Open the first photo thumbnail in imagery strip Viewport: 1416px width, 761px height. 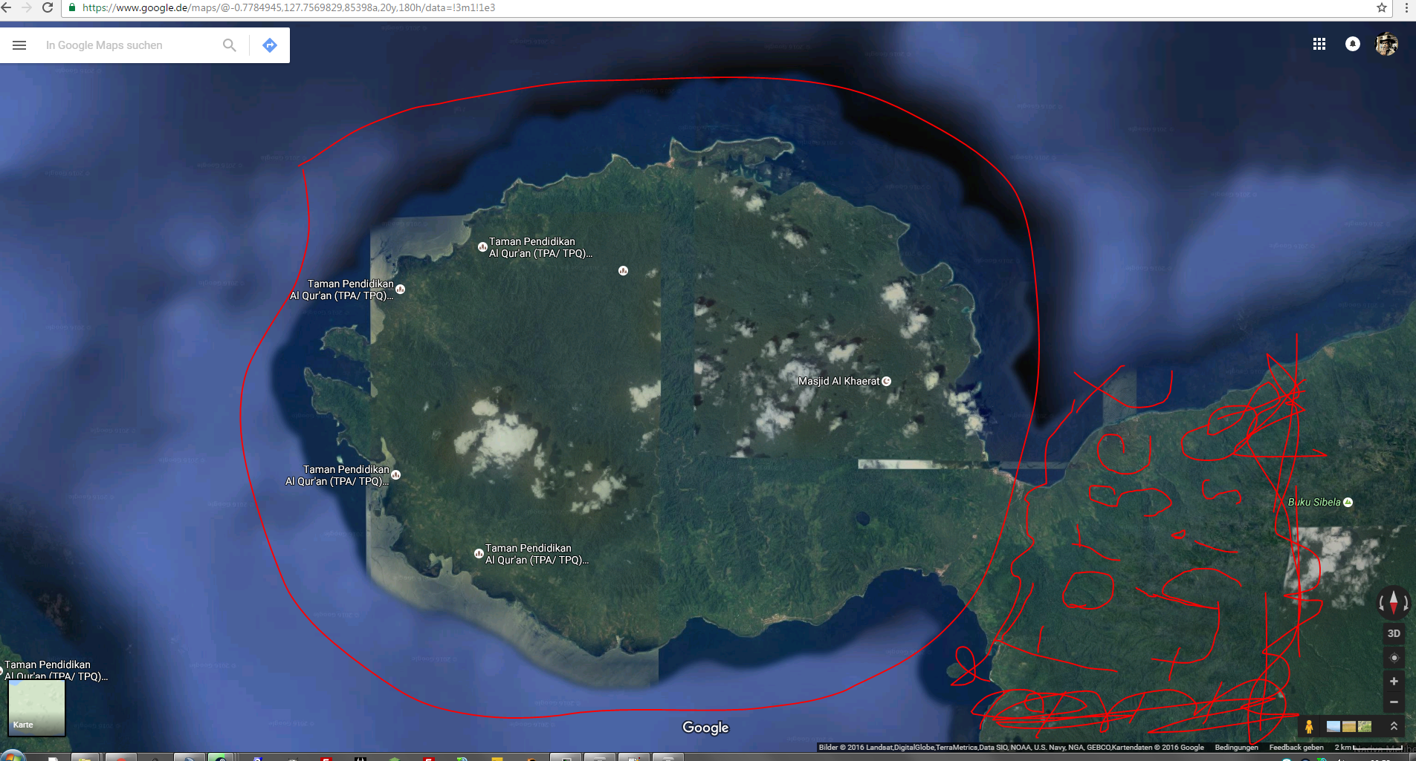coord(1333,727)
